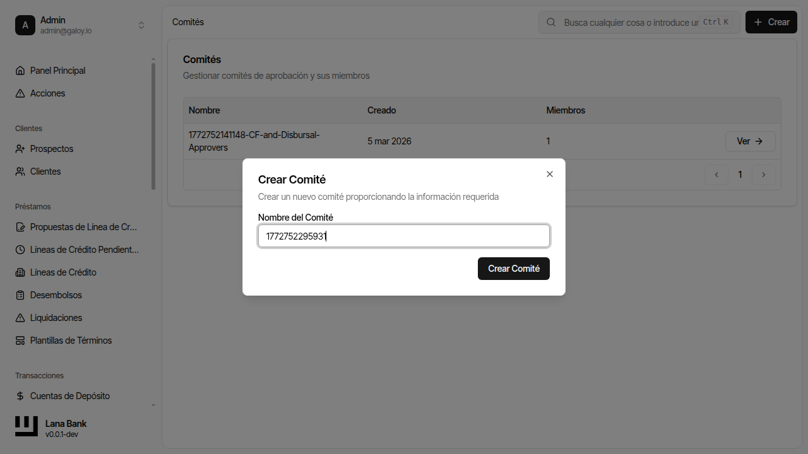Go to previous page of committees
This screenshot has width=808, height=454.
(x=716, y=175)
